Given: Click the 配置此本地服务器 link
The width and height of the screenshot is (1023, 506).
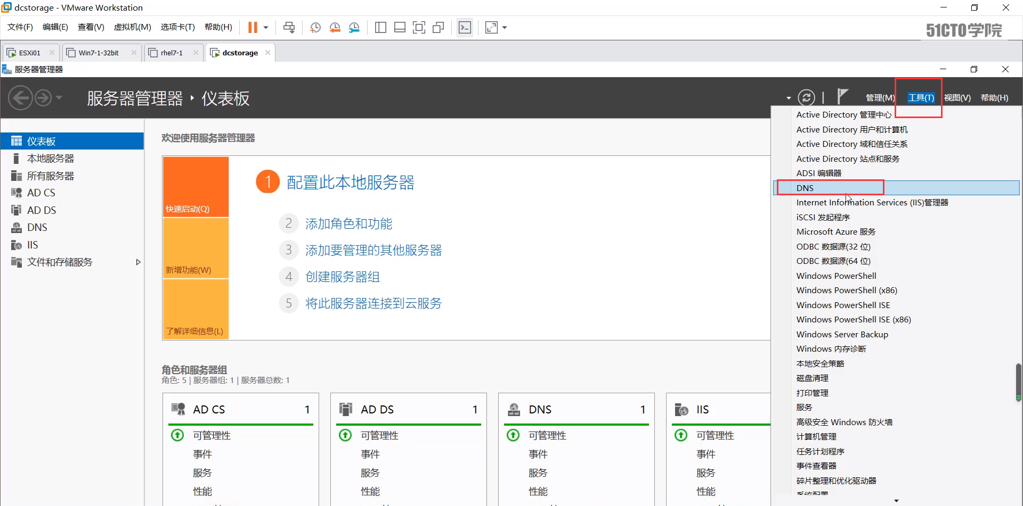Looking at the screenshot, I should click(x=351, y=183).
